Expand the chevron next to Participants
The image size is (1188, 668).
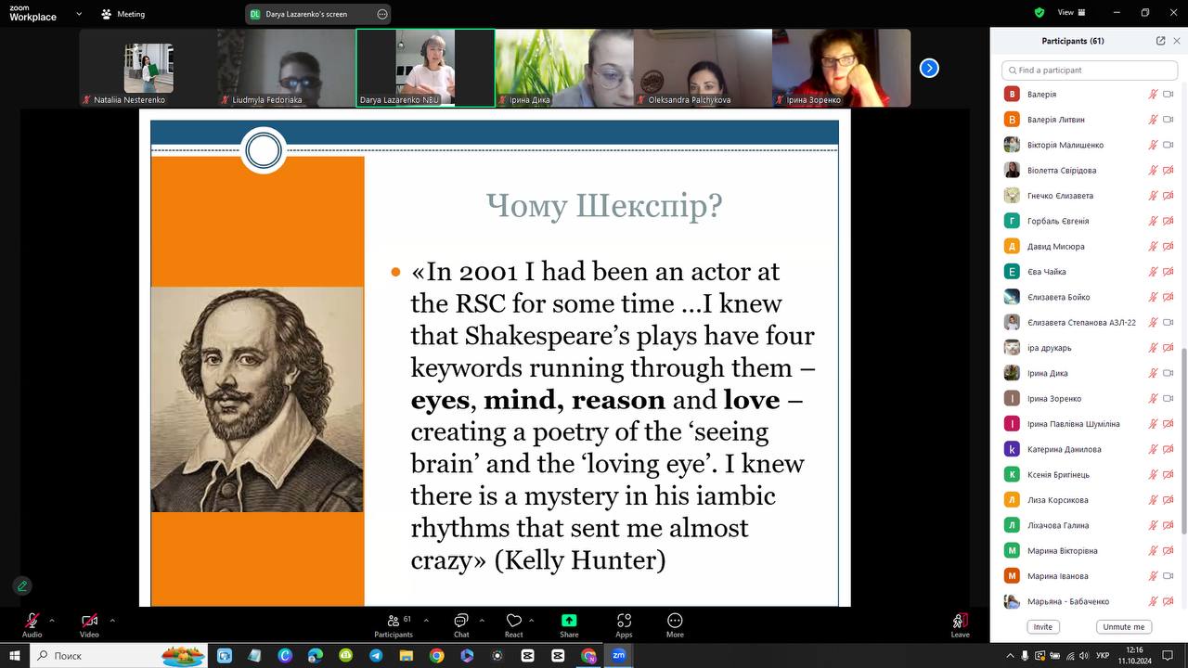(426, 620)
